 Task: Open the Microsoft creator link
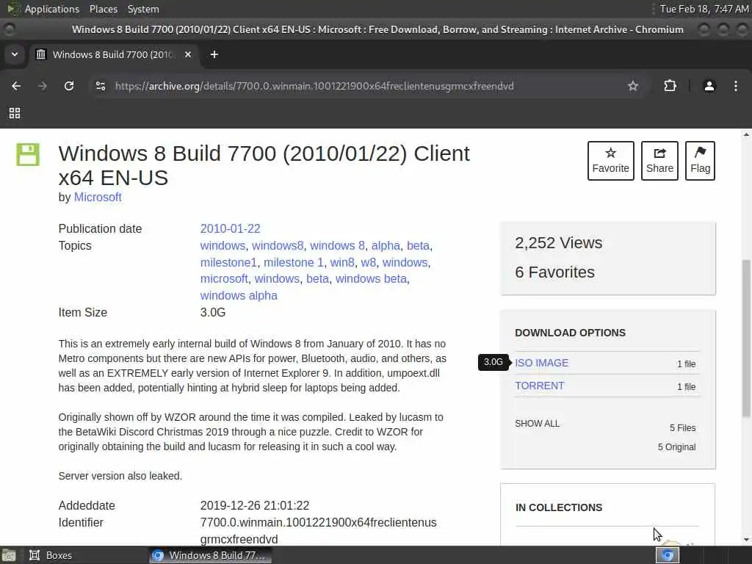(x=98, y=197)
